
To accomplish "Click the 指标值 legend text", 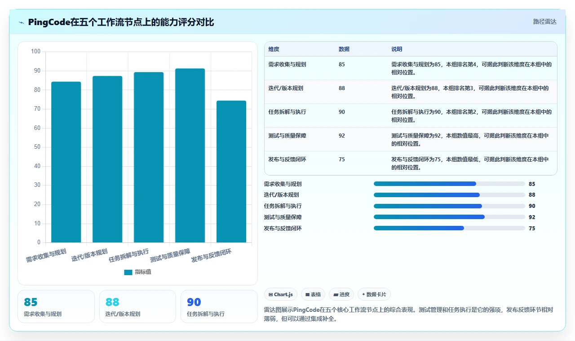I will pyautogui.click(x=143, y=272).
